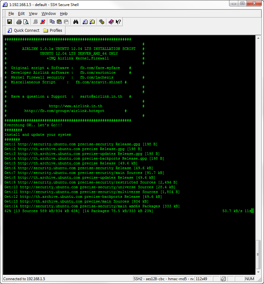Click the Print icon in toolbar
The image size is (264, 284).
tap(19, 22)
